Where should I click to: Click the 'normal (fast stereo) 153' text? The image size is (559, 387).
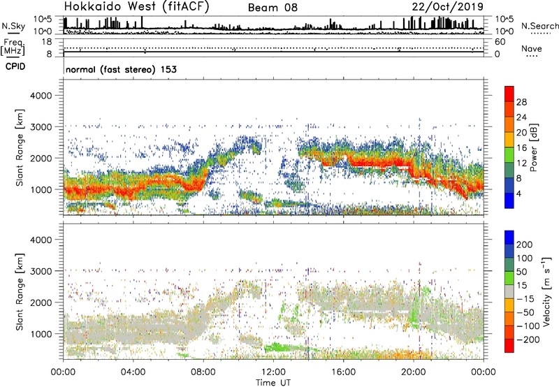121,69
